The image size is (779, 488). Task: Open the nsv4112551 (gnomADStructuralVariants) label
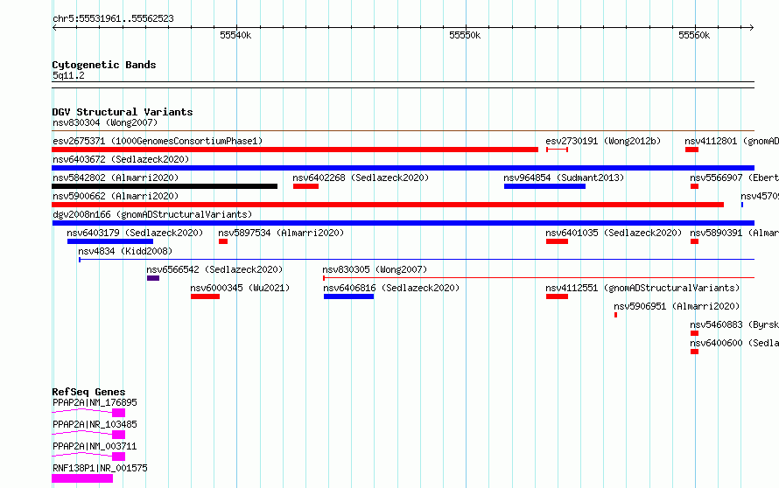(642, 288)
